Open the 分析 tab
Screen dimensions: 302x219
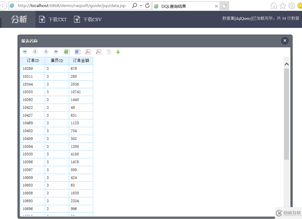coord(19,19)
